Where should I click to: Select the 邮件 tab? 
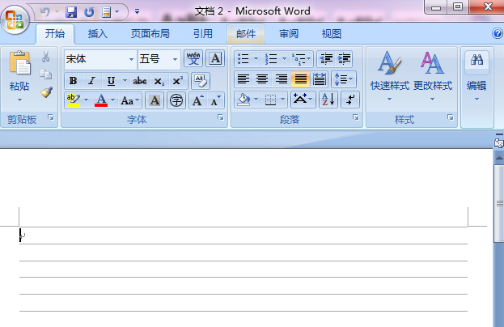pyautogui.click(x=246, y=33)
